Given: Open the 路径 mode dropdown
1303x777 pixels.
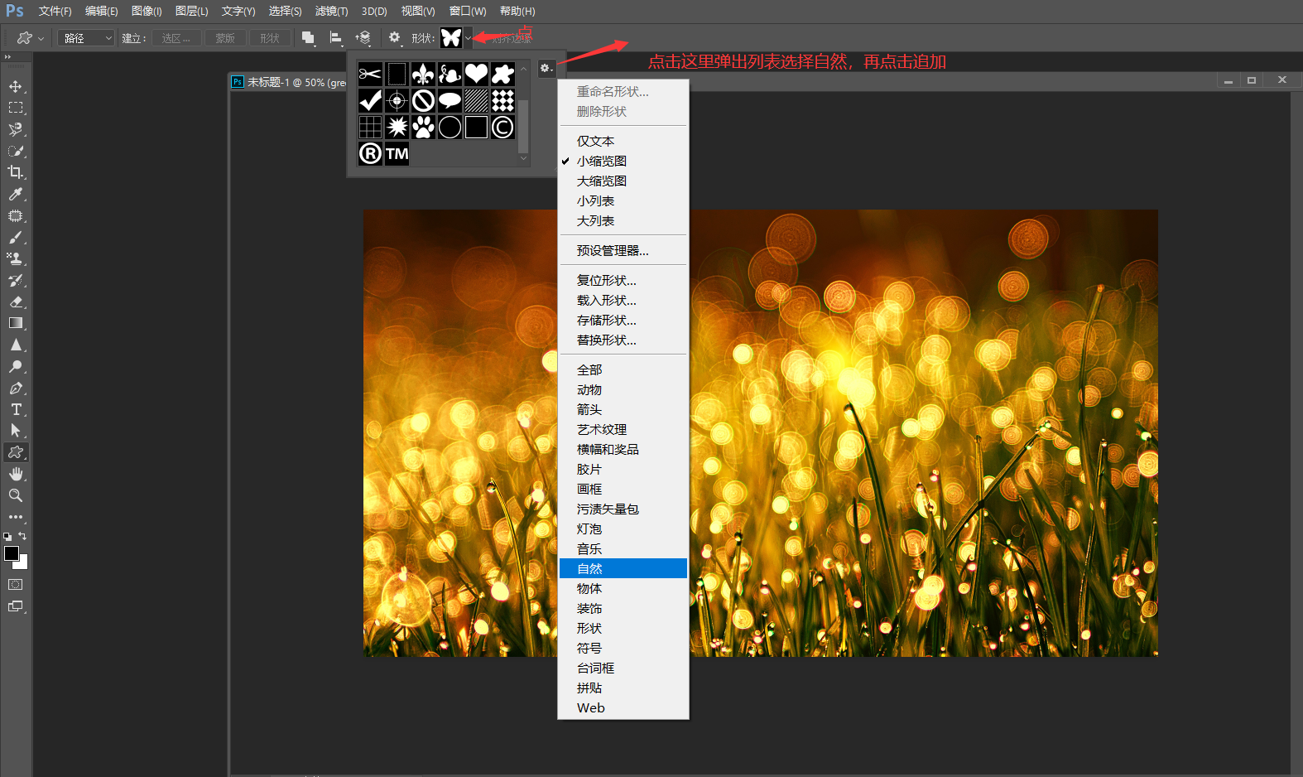Looking at the screenshot, I should (x=86, y=38).
